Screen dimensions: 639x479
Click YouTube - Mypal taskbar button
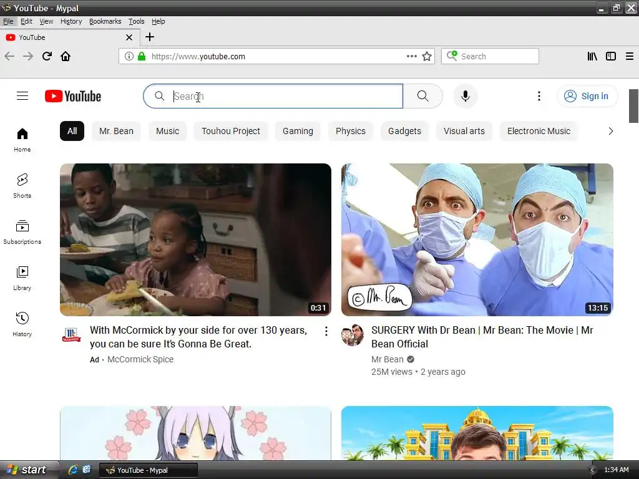[x=149, y=470]
